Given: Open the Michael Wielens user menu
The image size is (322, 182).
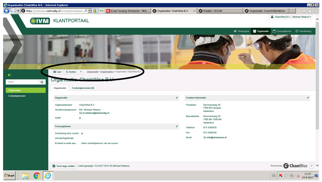Looking at the screenshot, I should click(x=291, y=17).
